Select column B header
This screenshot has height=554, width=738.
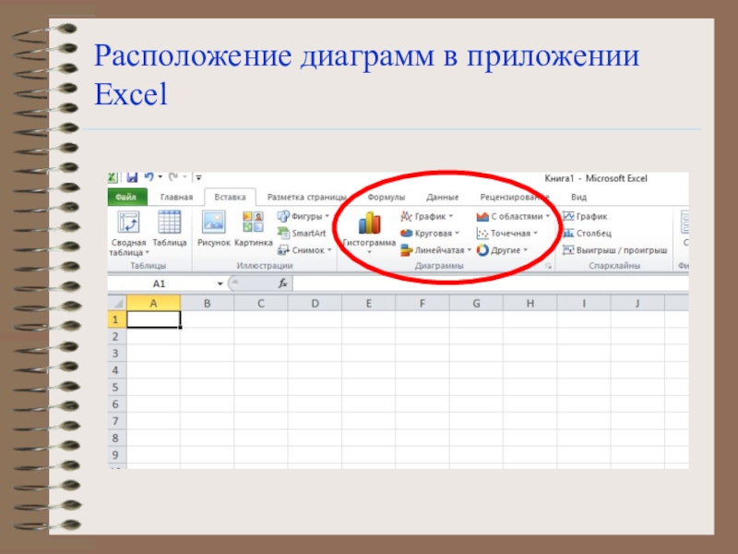pyautogui.click(x=207, y=303)
